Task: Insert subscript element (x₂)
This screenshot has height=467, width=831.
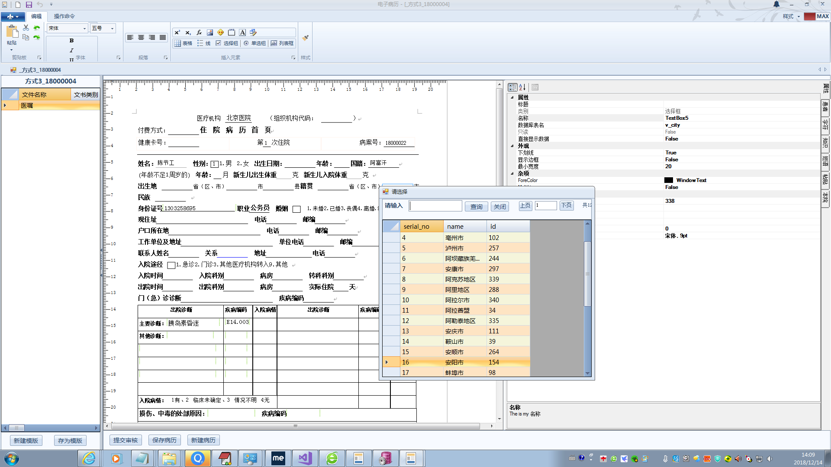Action: [188, 32]
